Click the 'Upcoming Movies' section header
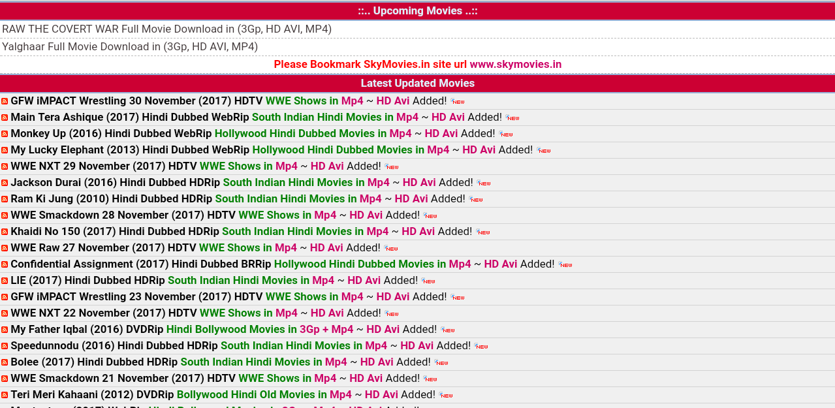Viewport: 835px width, 408px height. point(418,11)
